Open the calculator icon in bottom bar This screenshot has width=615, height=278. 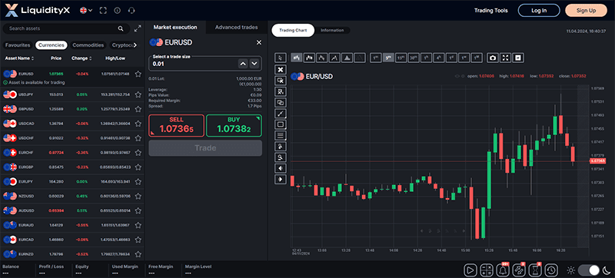point(487,270)
